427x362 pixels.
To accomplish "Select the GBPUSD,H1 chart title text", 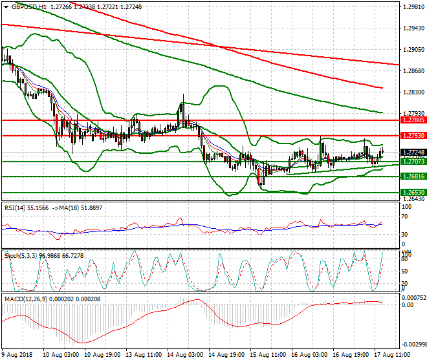I will (29, 7).
